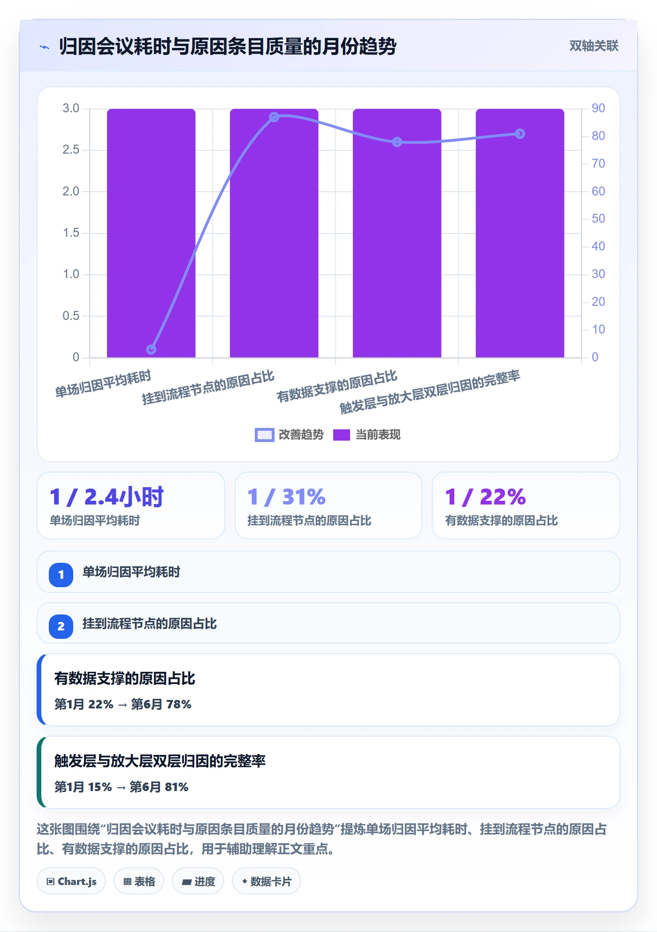The image size is (657, 932).
Task: Click the right axis value 50
Action: tap(598, 219)
